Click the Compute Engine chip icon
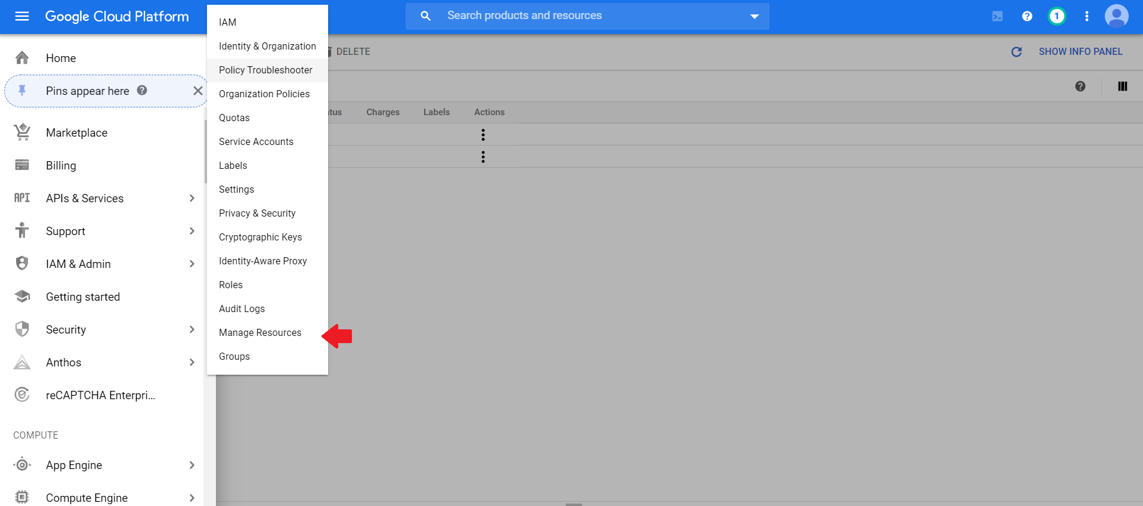 coord(22,497)
